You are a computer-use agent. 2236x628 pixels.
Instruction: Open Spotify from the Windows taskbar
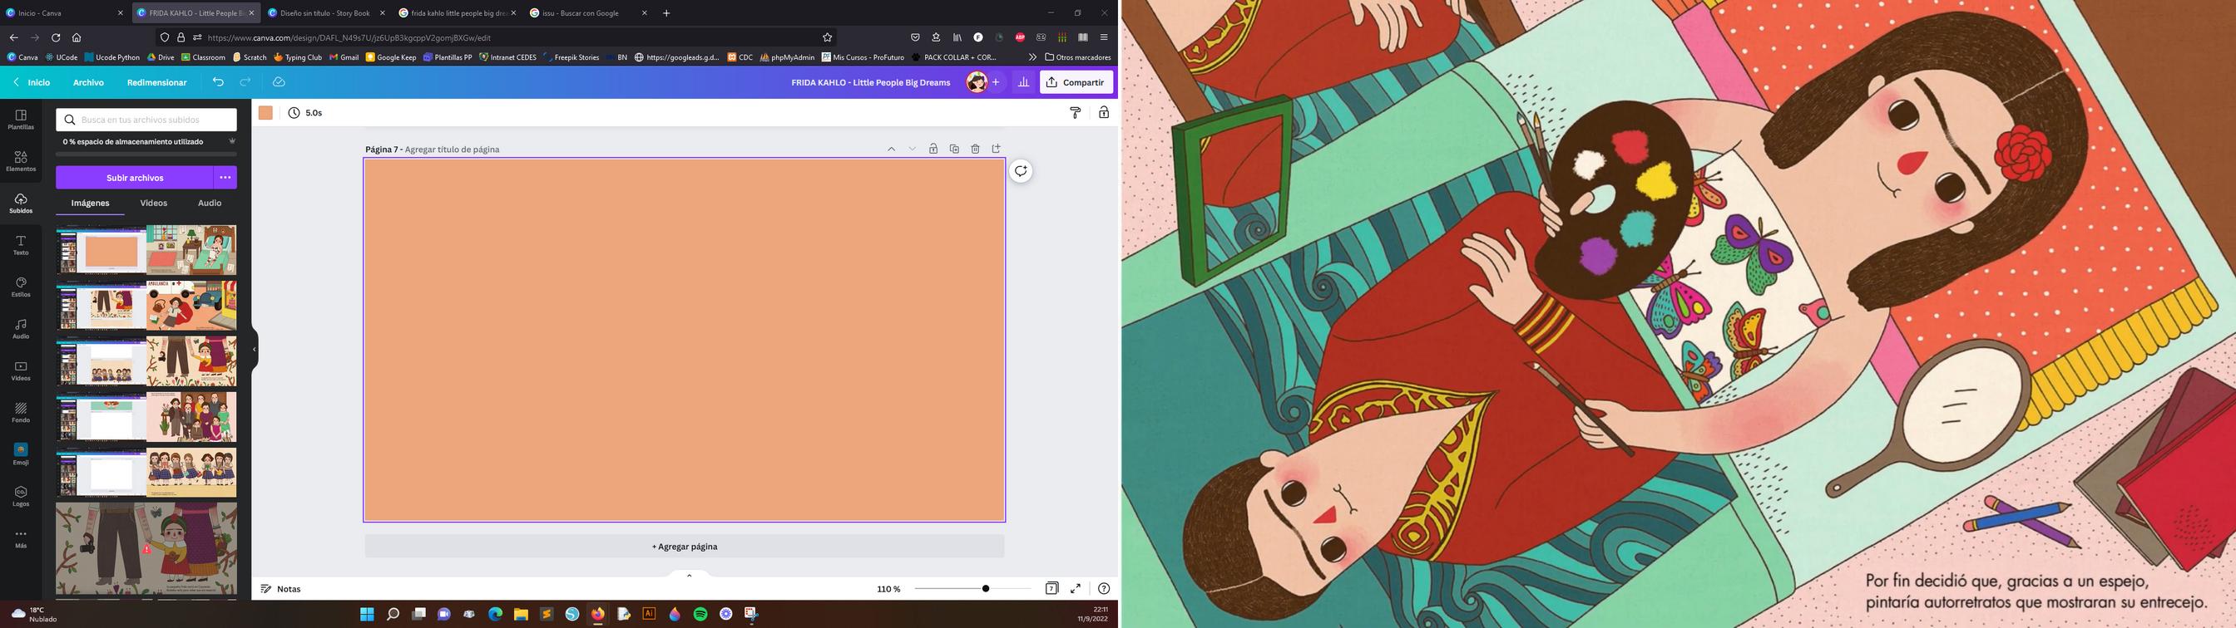pos(700,614)
